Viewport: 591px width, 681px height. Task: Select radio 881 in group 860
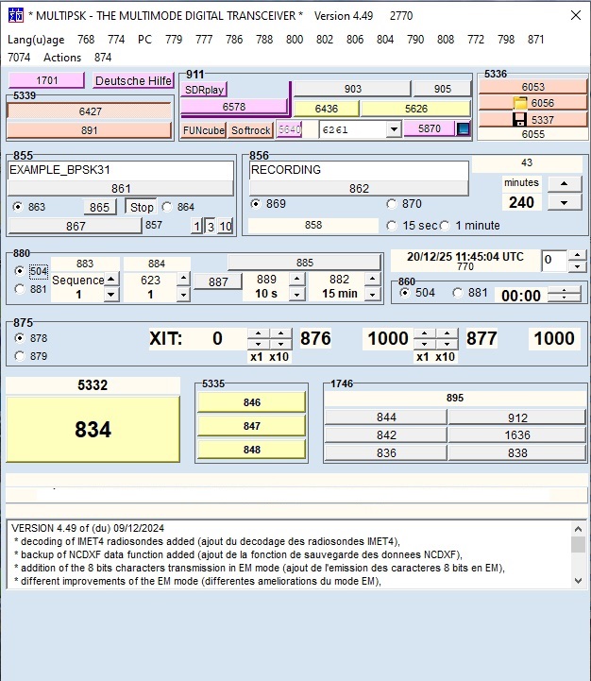coord(458,293)
